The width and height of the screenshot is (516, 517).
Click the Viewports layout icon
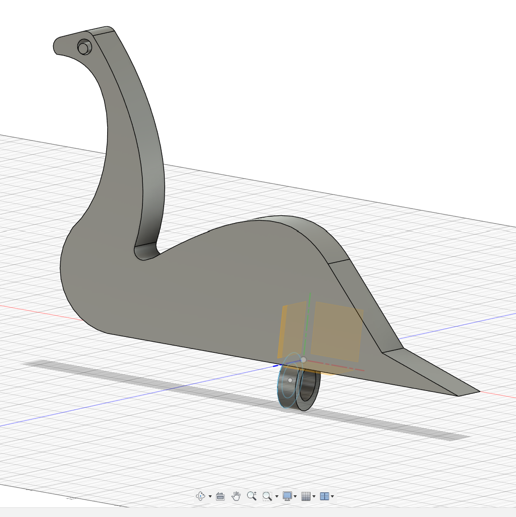[x=324, y=496]
